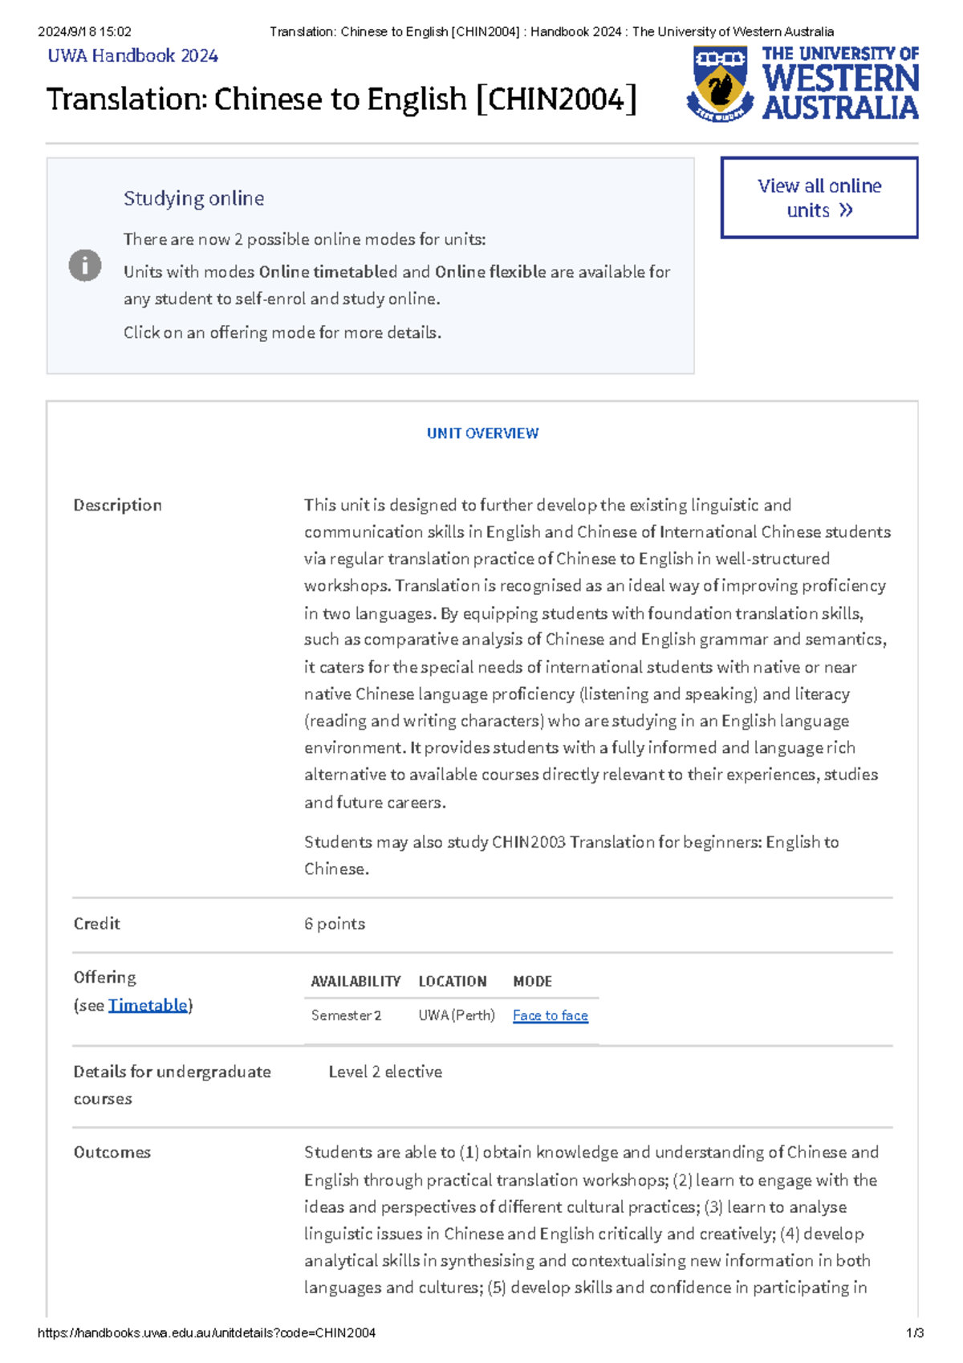The width and height of the screenshot is (963, 1363).
Task: Click the UNIT OVERVIEW section heading
Action: pos(482,433)
